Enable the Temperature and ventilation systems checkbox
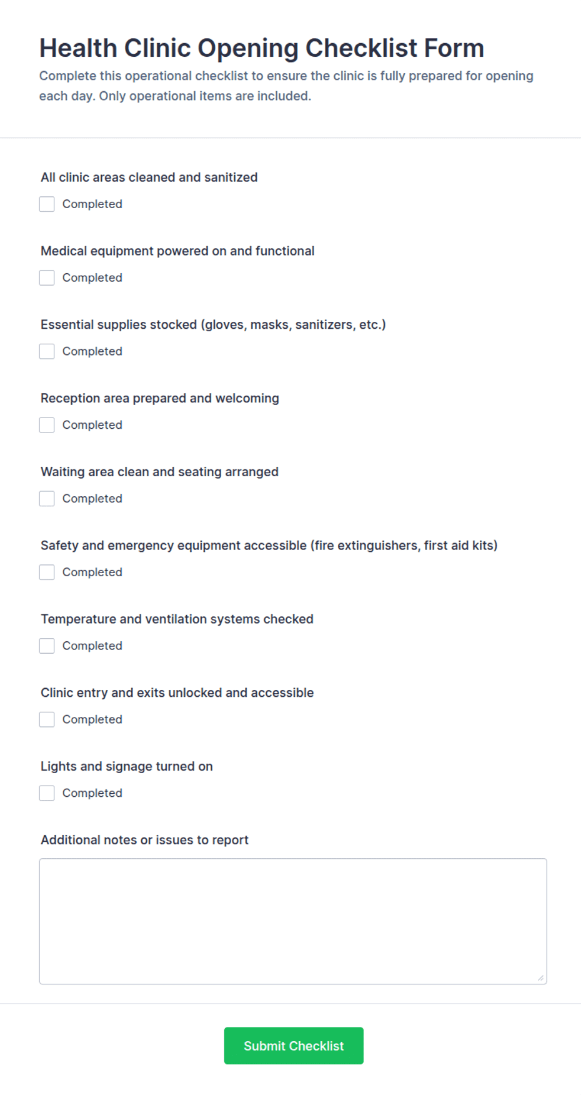 point(47,646)
